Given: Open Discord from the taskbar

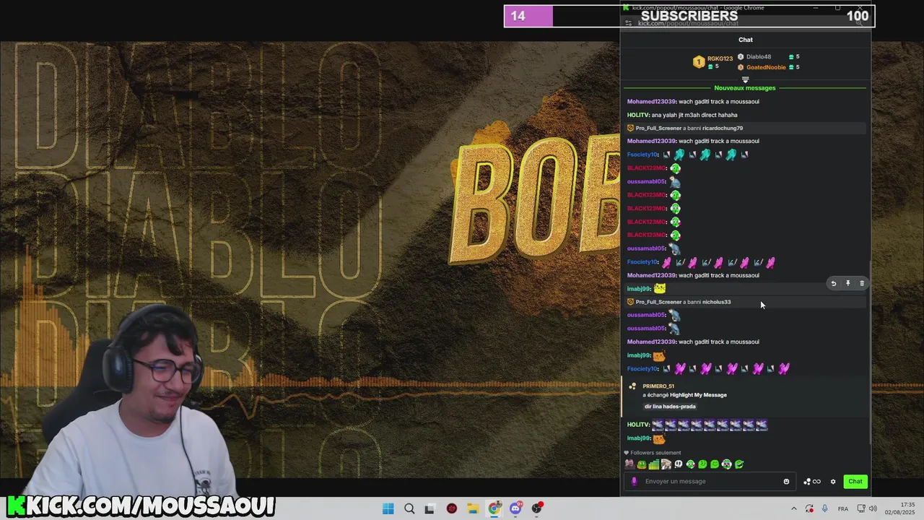Looking at the screenshot, I should (x=515, y=508).
